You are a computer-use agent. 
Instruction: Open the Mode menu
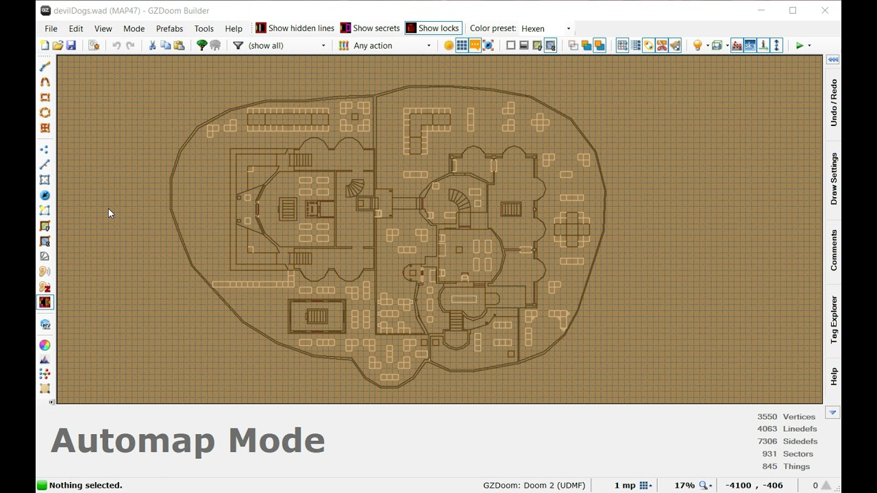134,28
